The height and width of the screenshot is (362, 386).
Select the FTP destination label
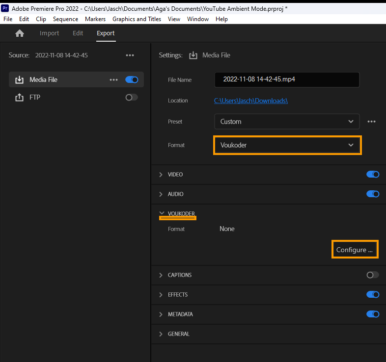click(35, 98)
